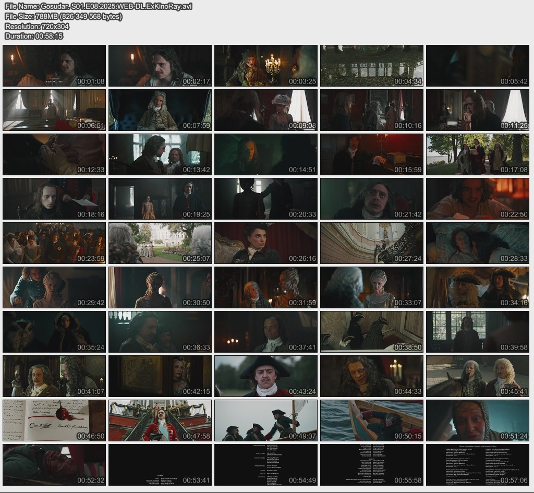Select the chandelier frame at 00:03:25

coord(266,66)
